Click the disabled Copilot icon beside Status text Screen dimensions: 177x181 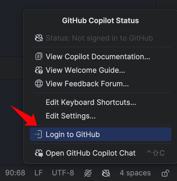coord(39,38)
